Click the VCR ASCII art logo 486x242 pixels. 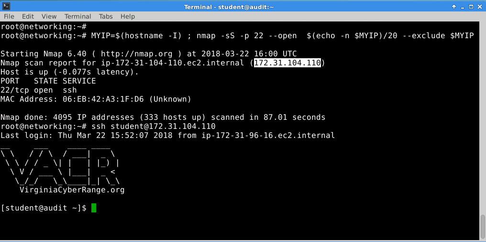[x=60, y=167]
